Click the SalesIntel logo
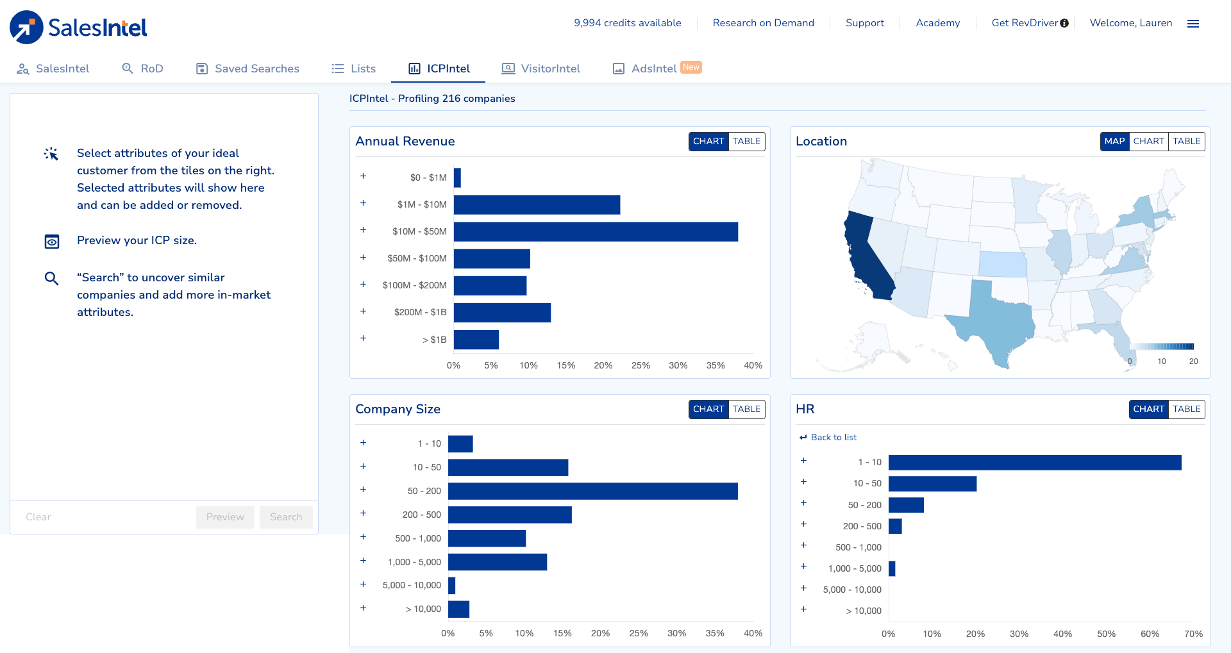Screen dimensions: 1231x653 tap(78, 27)
